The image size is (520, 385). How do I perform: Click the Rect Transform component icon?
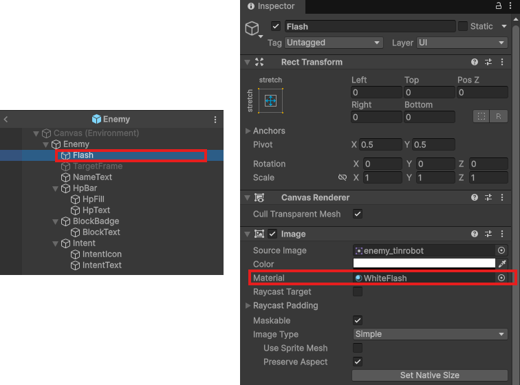click(x=259, y=62)
